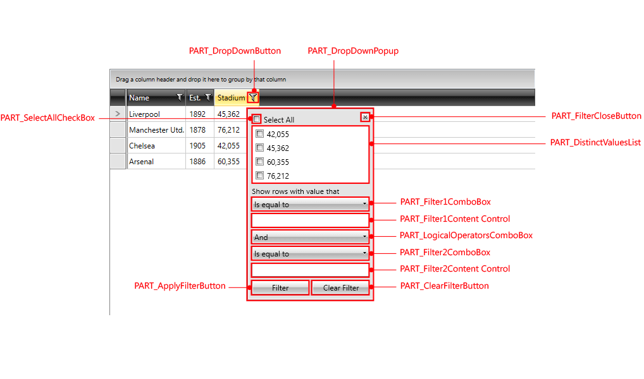Click the dropdown arrow on the first Is equal to combo

[365, 204]
